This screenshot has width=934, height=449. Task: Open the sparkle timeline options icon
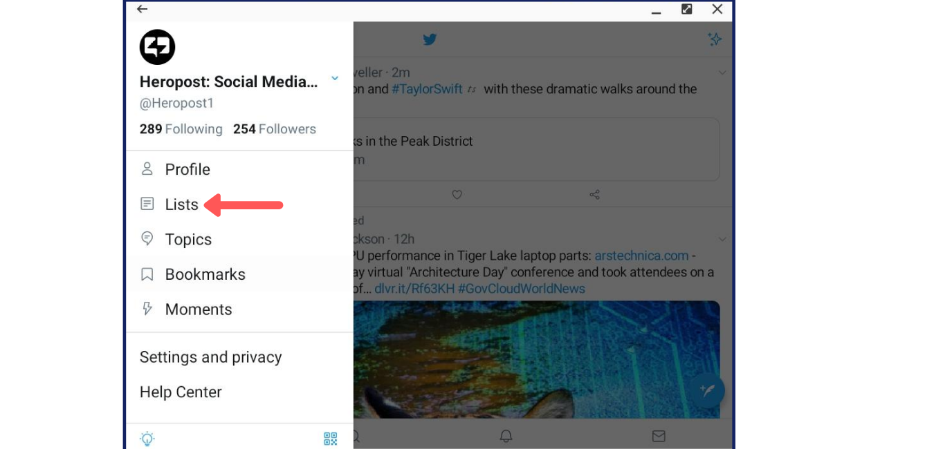pyautogui.click(x=715, y=39)
